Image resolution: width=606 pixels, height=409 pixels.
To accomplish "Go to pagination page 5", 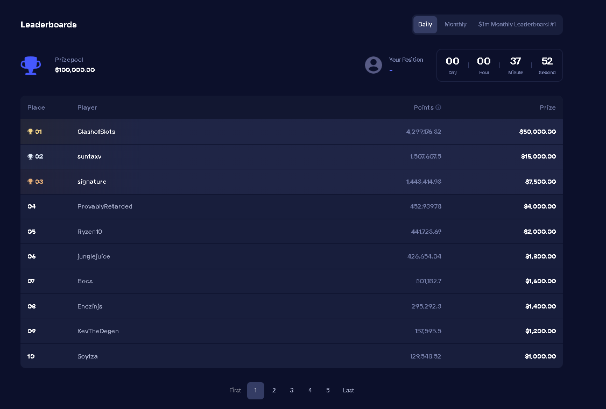I will click(x=328, y=391).
